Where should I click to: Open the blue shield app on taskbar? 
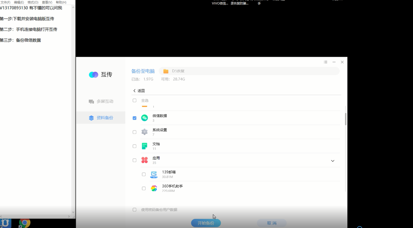pyautogui.click(x=6, y=223)
